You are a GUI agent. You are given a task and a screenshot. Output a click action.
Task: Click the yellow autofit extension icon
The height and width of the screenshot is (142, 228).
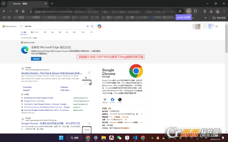click(x=189, y=11)
